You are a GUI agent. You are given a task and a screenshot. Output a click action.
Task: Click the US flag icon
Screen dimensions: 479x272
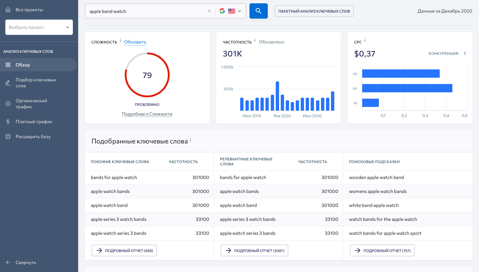(232, 11)
